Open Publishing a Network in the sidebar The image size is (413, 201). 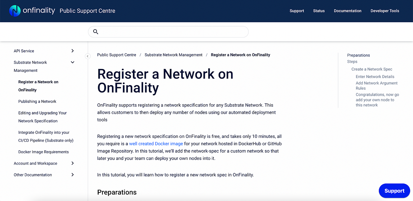pyautogui.click(x=37, y=101)
